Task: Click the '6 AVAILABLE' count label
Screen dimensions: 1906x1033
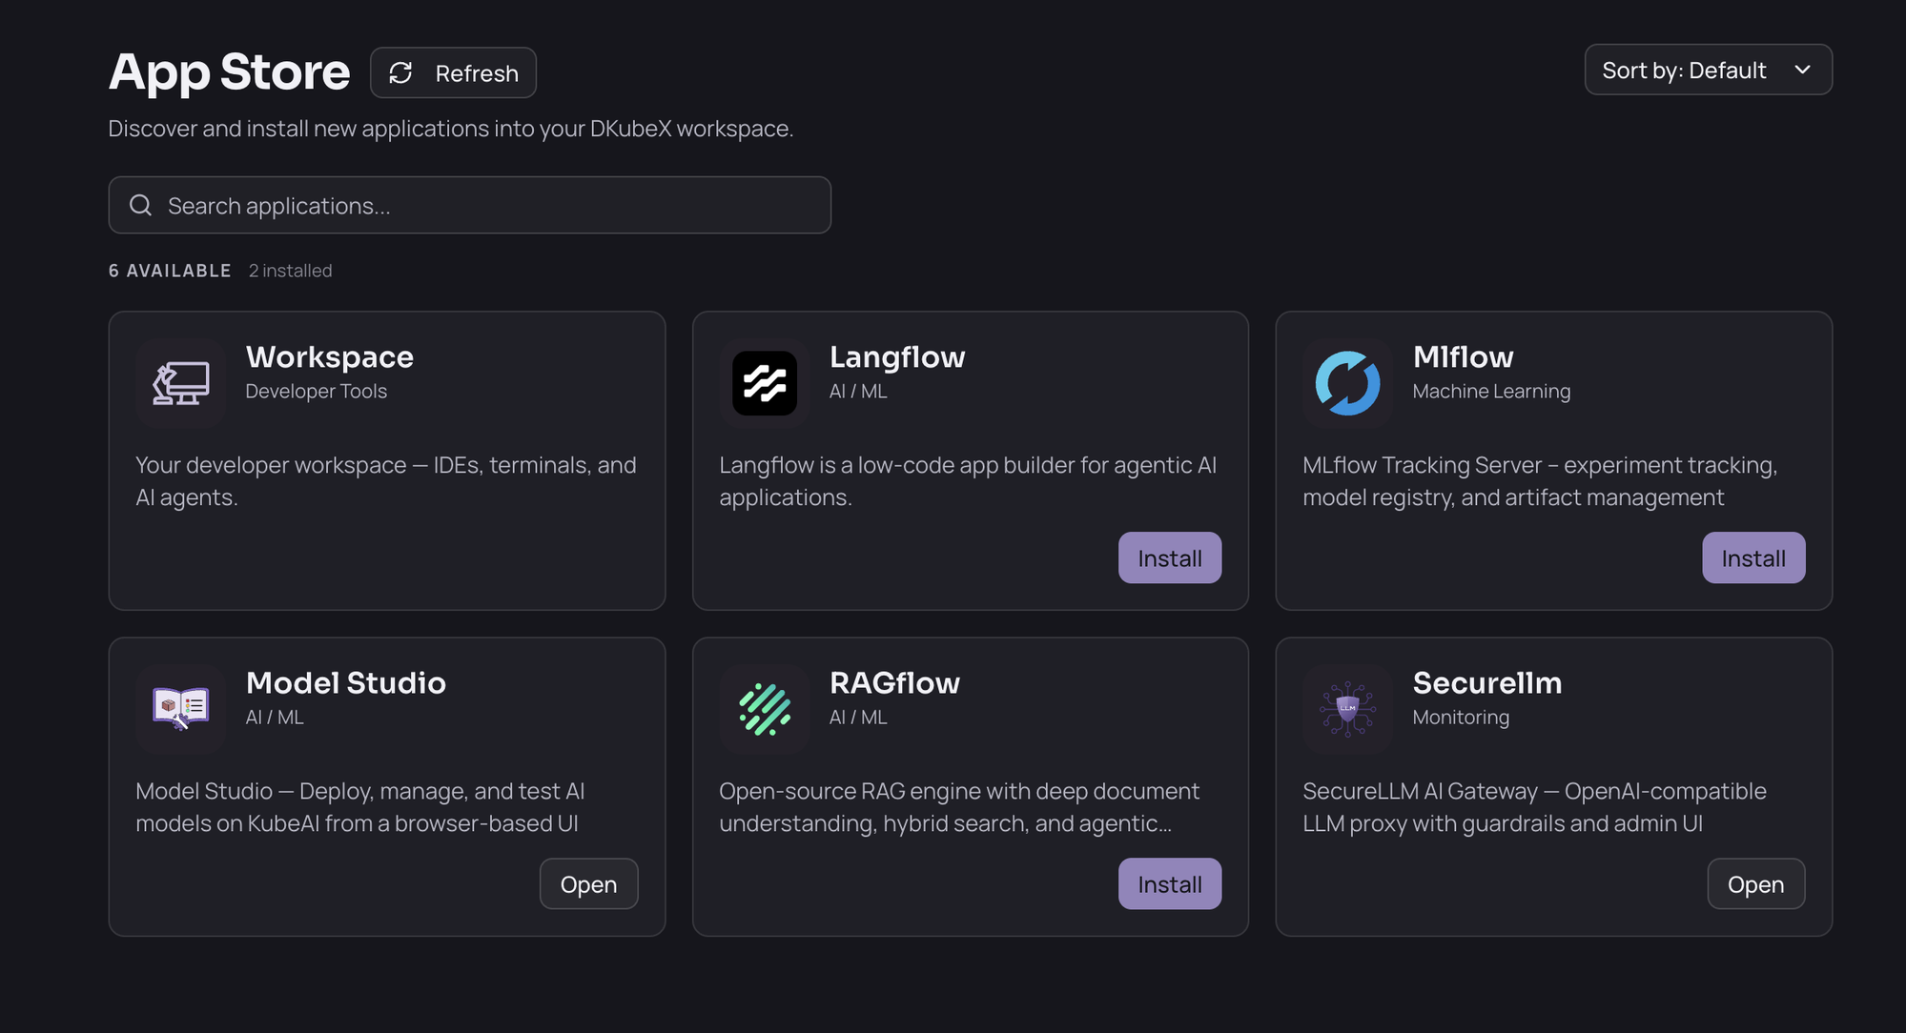Action: 170,271
